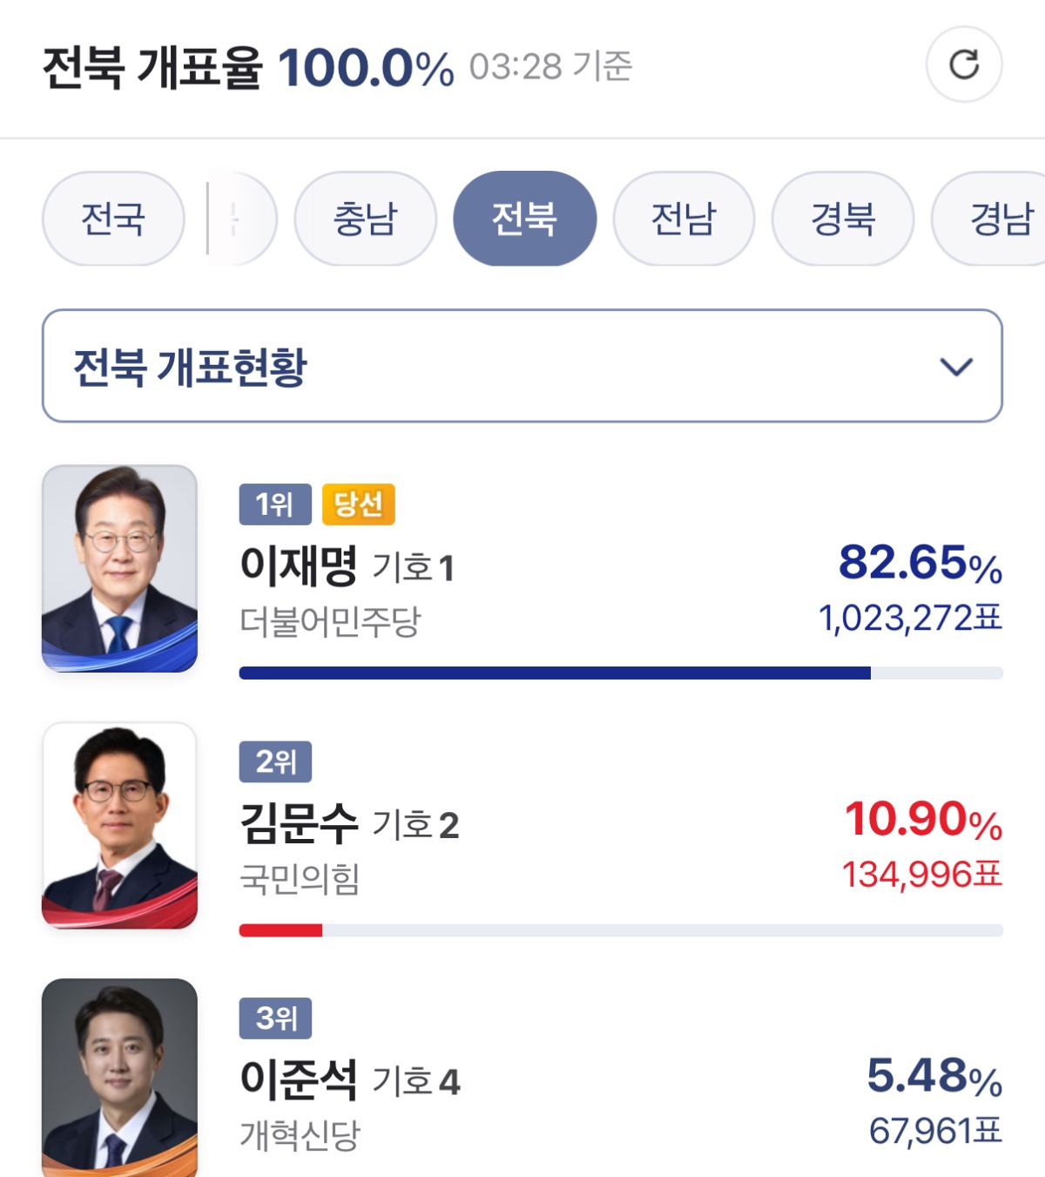1045x1177 pixels.
Task: Tap the partially hidden region chip
Action: click(244, 219)
